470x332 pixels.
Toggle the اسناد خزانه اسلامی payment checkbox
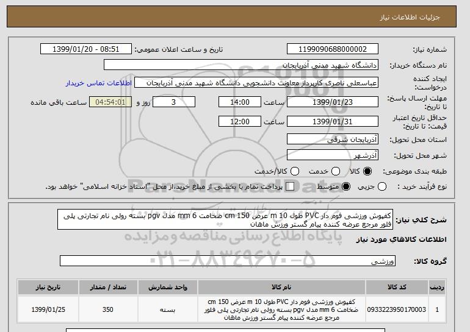290,186
